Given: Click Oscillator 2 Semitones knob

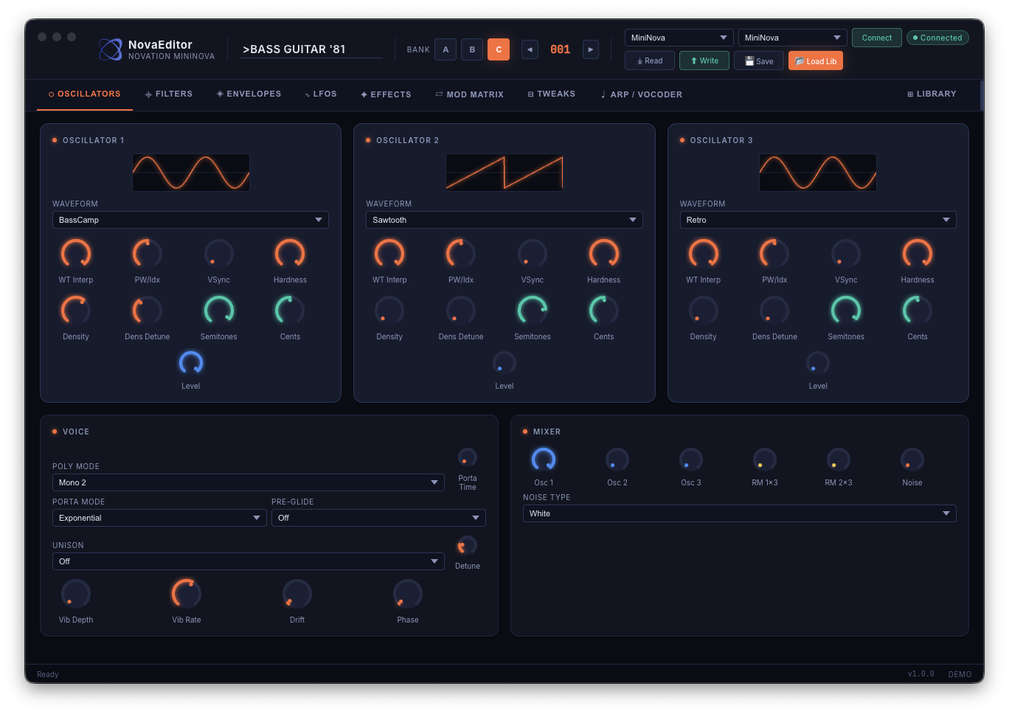Looking at the screenshot, I should 533,311.
